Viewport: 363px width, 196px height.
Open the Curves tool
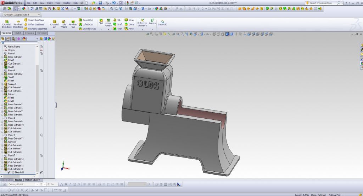point(152,22)
